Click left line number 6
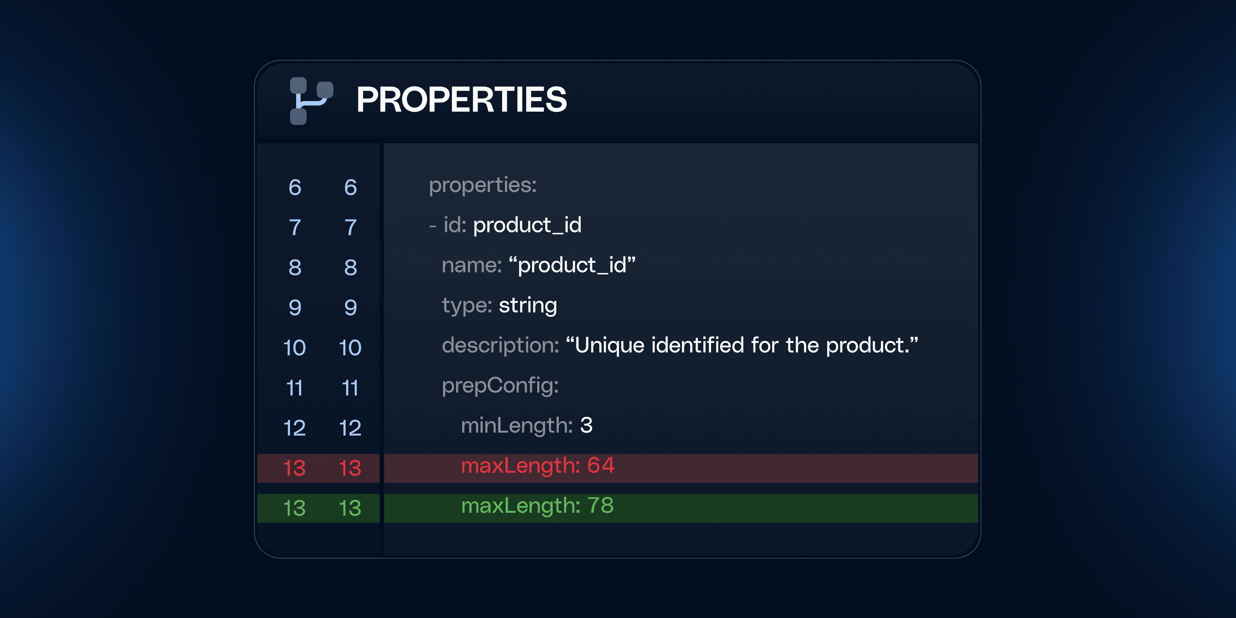This screenshot has height=618, width=1236. tap(295, 187)
